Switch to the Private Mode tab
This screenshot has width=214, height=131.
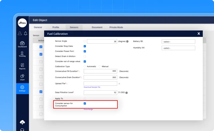coord(116,27)
